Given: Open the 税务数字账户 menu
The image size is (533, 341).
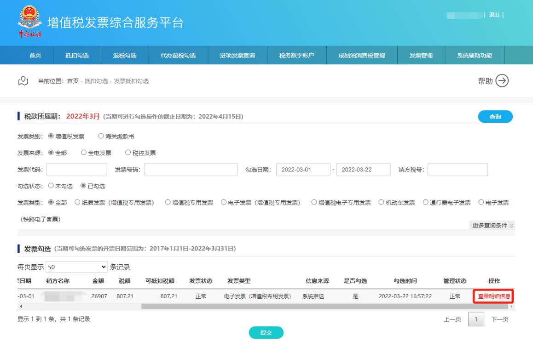Looking at the screenshot, I should pyautogui.click(x=296, y=56).
